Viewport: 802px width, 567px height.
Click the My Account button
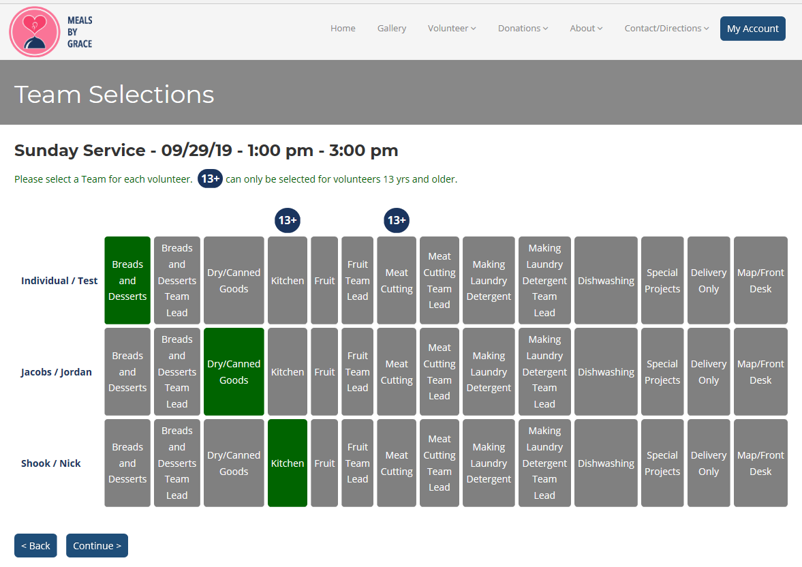[x=752, y=29]
